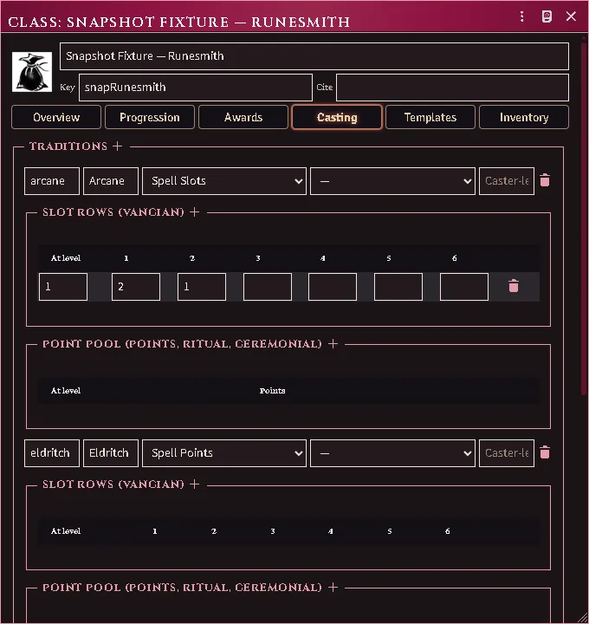Click the empty Cite field

click(453, 88)
